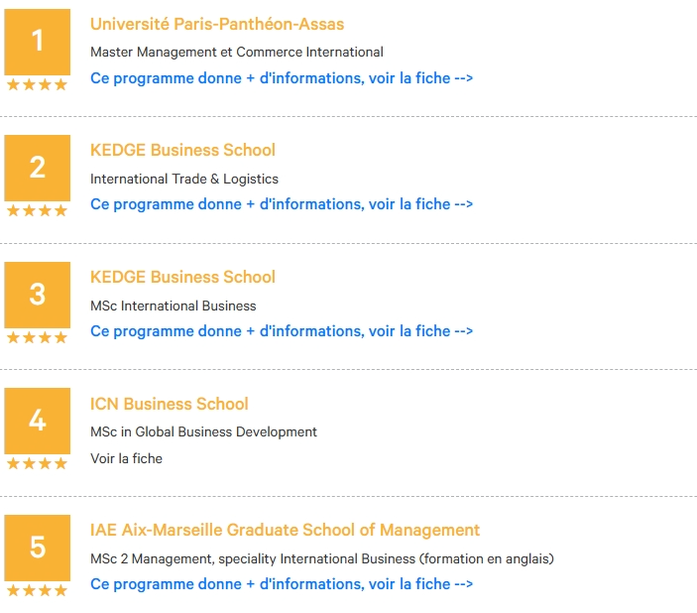Viewport: 697px width, 613px height.
Task: Click the fiche link below MSc International Business
Action: tap(282, 331)
